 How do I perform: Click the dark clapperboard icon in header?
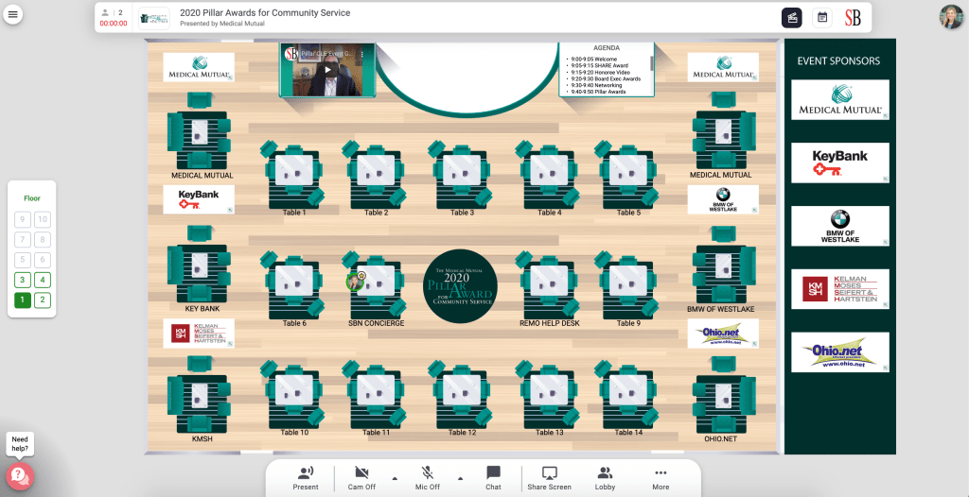pyautogui.click(x=792, y=17)
